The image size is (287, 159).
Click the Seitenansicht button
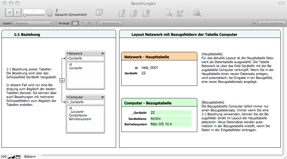(111, 23)
